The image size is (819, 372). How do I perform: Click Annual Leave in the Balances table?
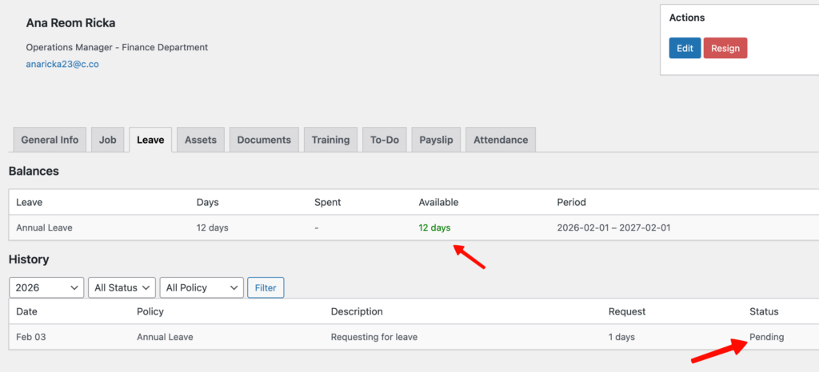pyautogui.click(x=44, y=228)
